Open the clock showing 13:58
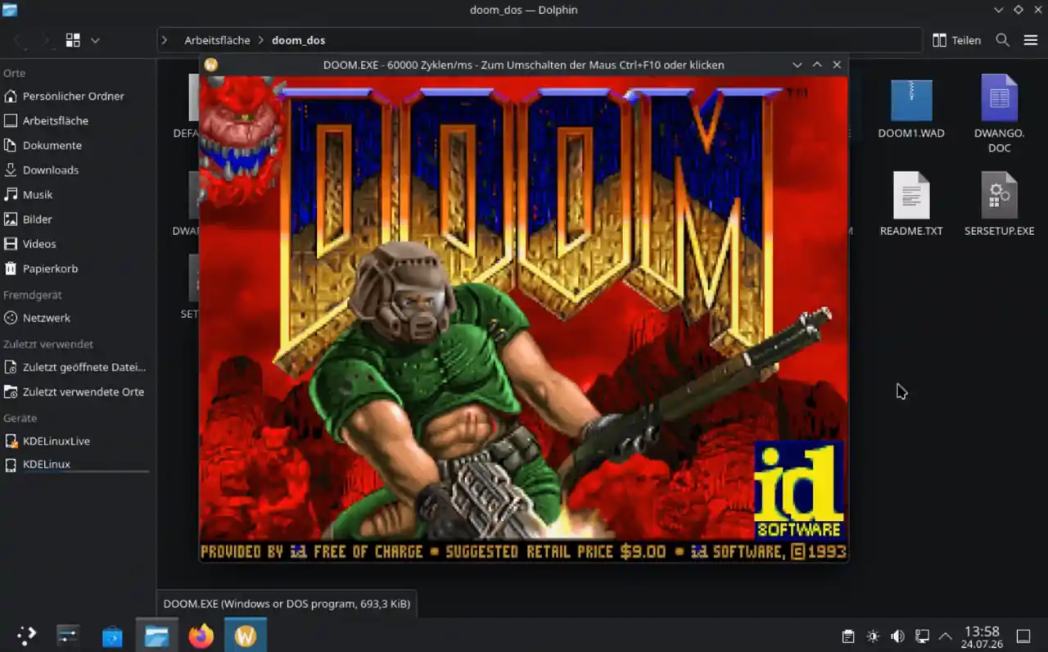The width and height of the screenshot is (1048, 652). click(982, 636)
